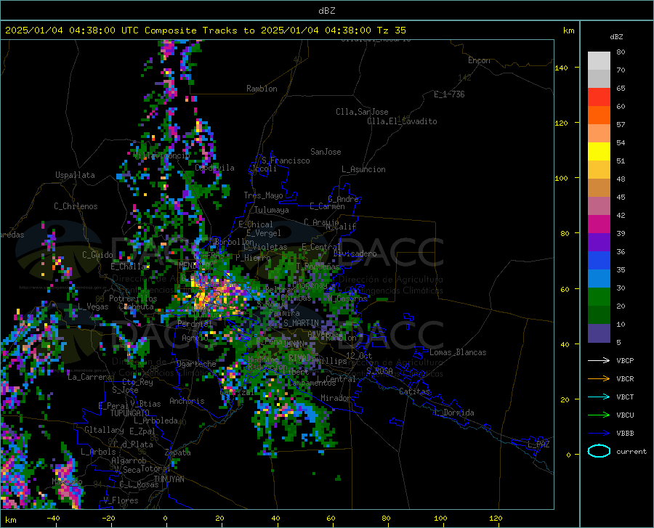654x528 pixels.
Task: Click the 12_Oct map label
Action: (x=359, y=355)
